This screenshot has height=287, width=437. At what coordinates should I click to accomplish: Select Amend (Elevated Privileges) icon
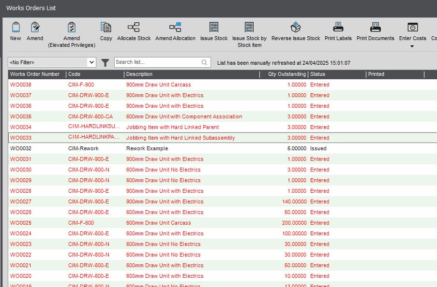[x=72, y=27]
